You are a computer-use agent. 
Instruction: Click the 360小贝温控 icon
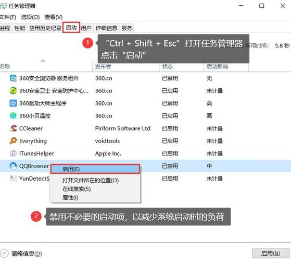(x=13, y=116)
